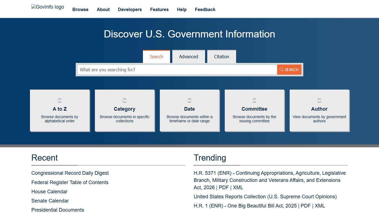Select the Author browse icon
This screenshot has height=213, width=379.
click(319, 100)
